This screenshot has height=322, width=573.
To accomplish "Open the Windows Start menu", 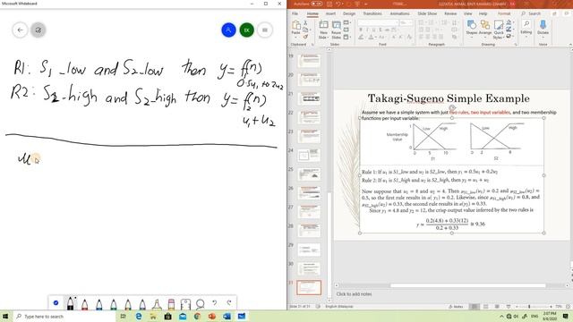I will point(5,316).
